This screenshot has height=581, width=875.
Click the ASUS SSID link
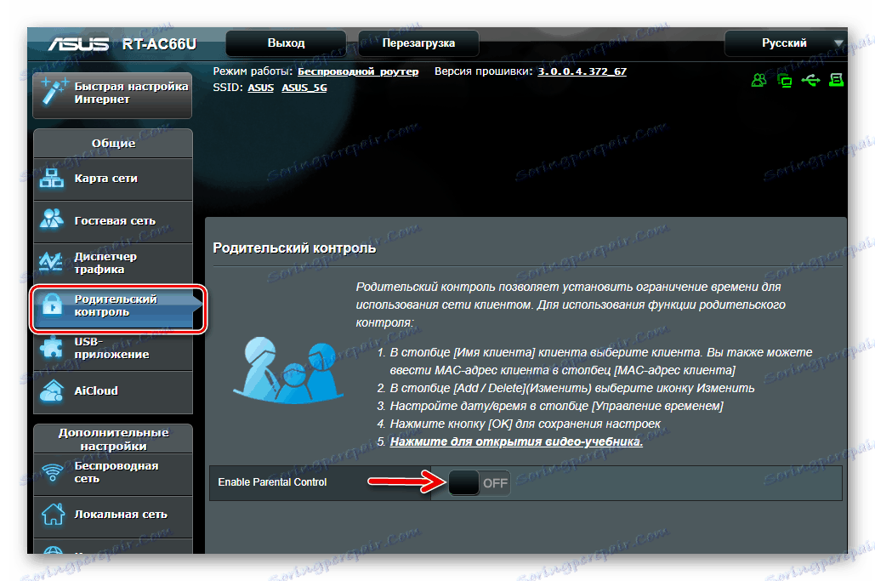[260, 88]
